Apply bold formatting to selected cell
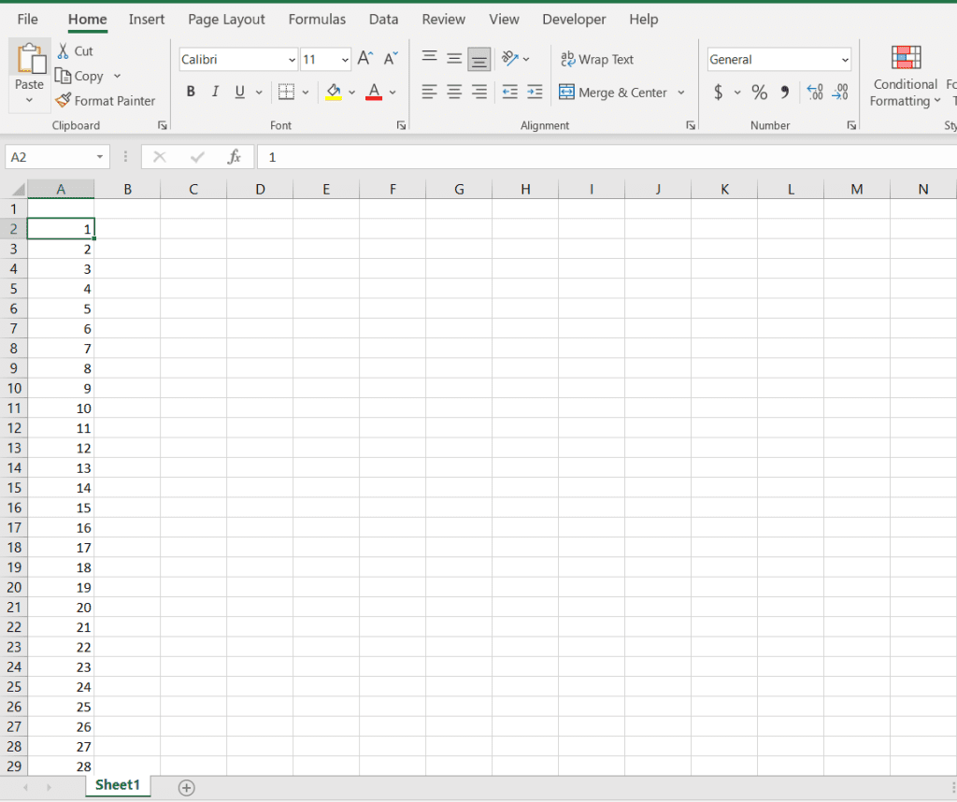 click(191, 92)
